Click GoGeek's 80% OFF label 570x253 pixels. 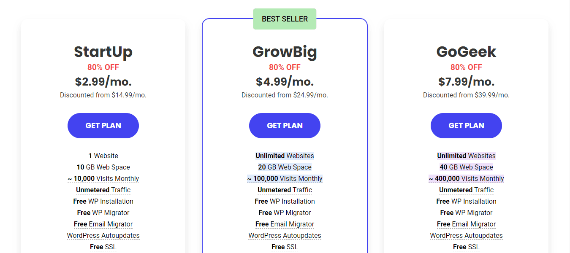click(466, 67)
